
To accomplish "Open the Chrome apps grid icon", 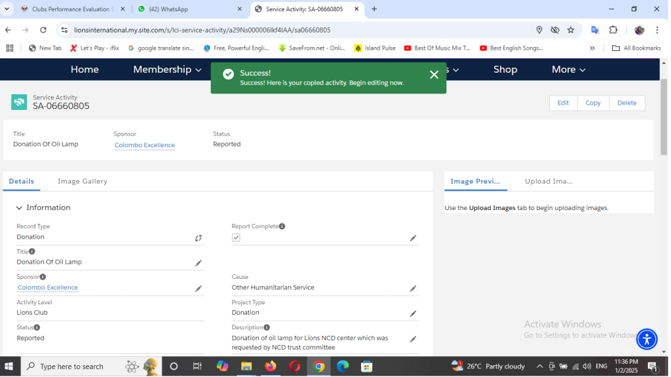I will pos(10,48).
